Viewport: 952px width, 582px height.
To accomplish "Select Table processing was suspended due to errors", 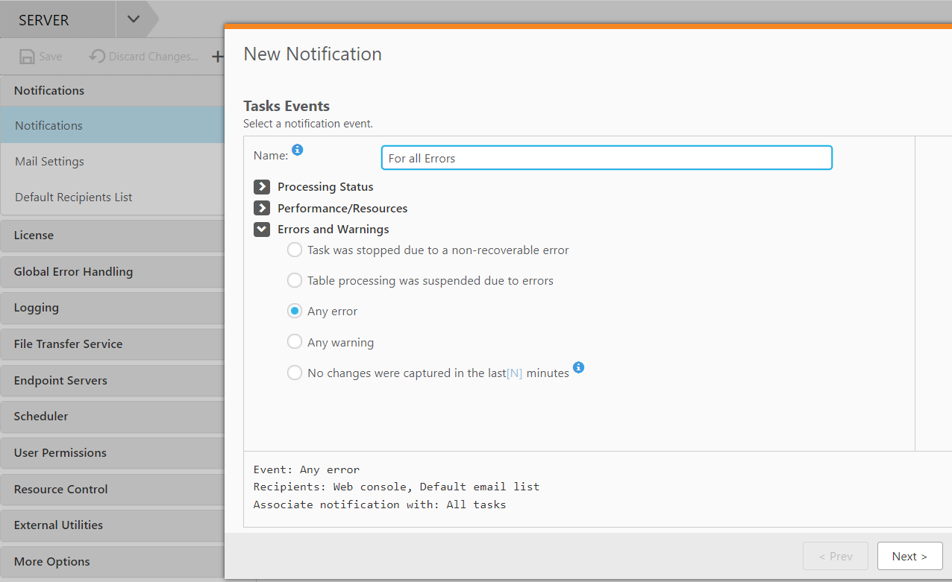I will tap(295, 280).
